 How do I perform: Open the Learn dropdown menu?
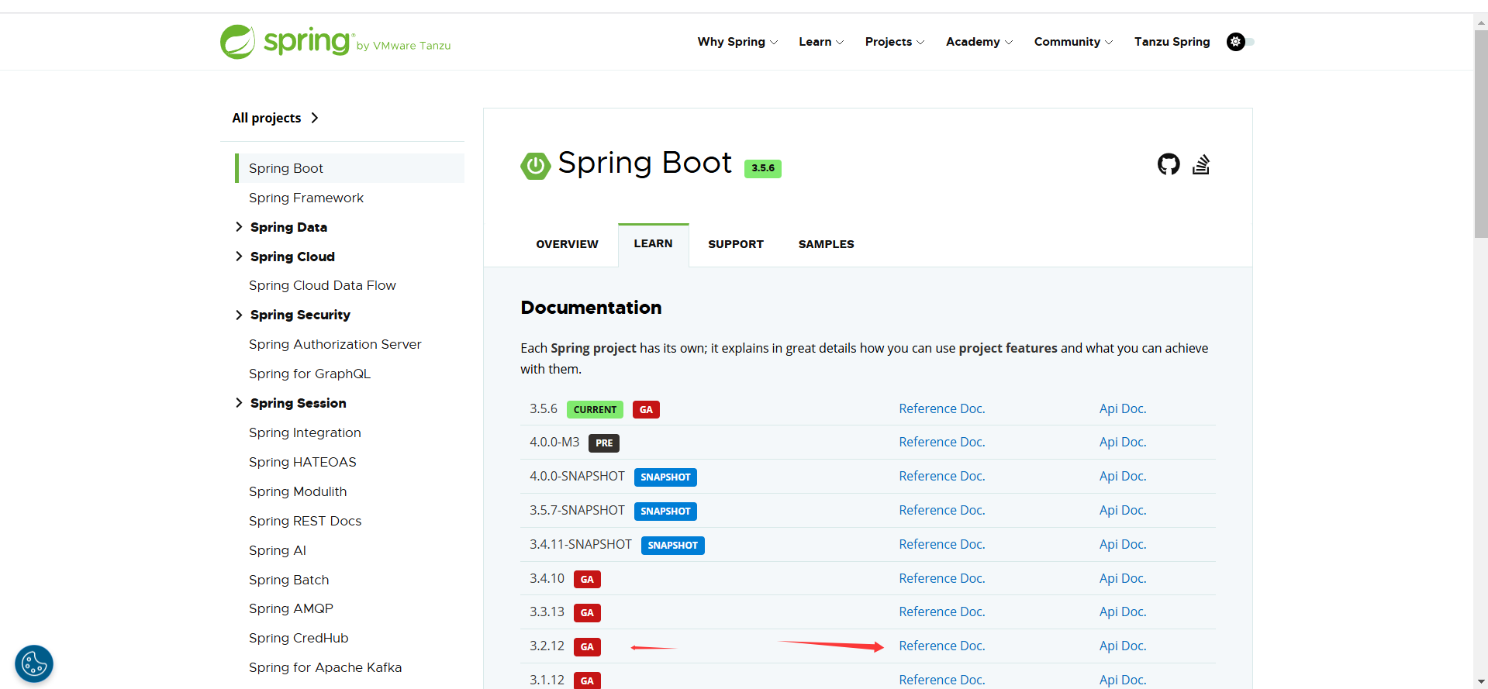point(821,42)
